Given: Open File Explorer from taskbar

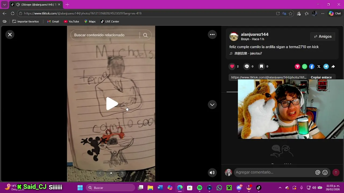Looking at the screenshot, I should tap(150, 188).
